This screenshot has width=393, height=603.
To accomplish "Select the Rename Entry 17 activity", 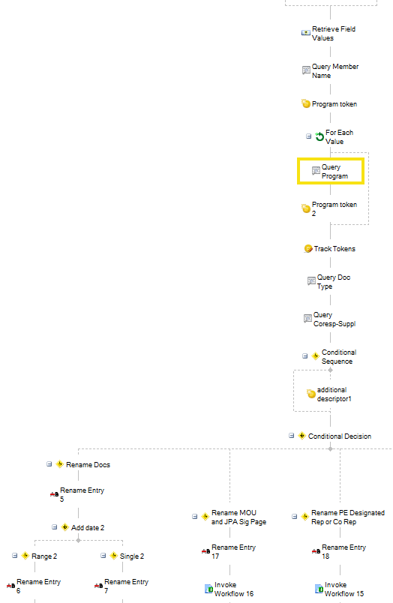I will 229,551.
